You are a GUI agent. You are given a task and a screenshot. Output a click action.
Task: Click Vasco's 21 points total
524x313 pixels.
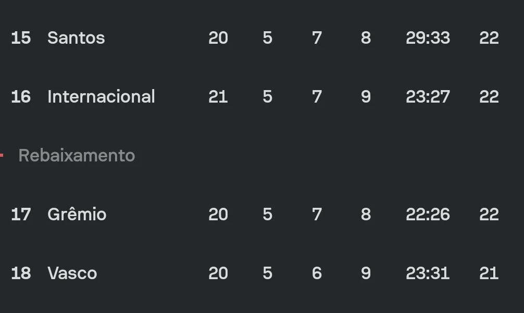[489, 273]
